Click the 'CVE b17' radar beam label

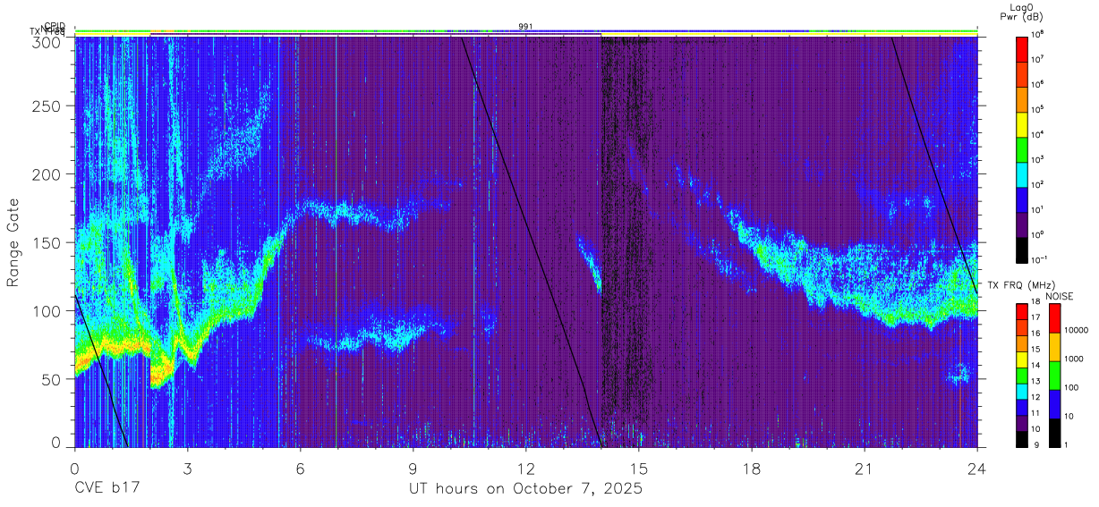(x=107, y=489)
